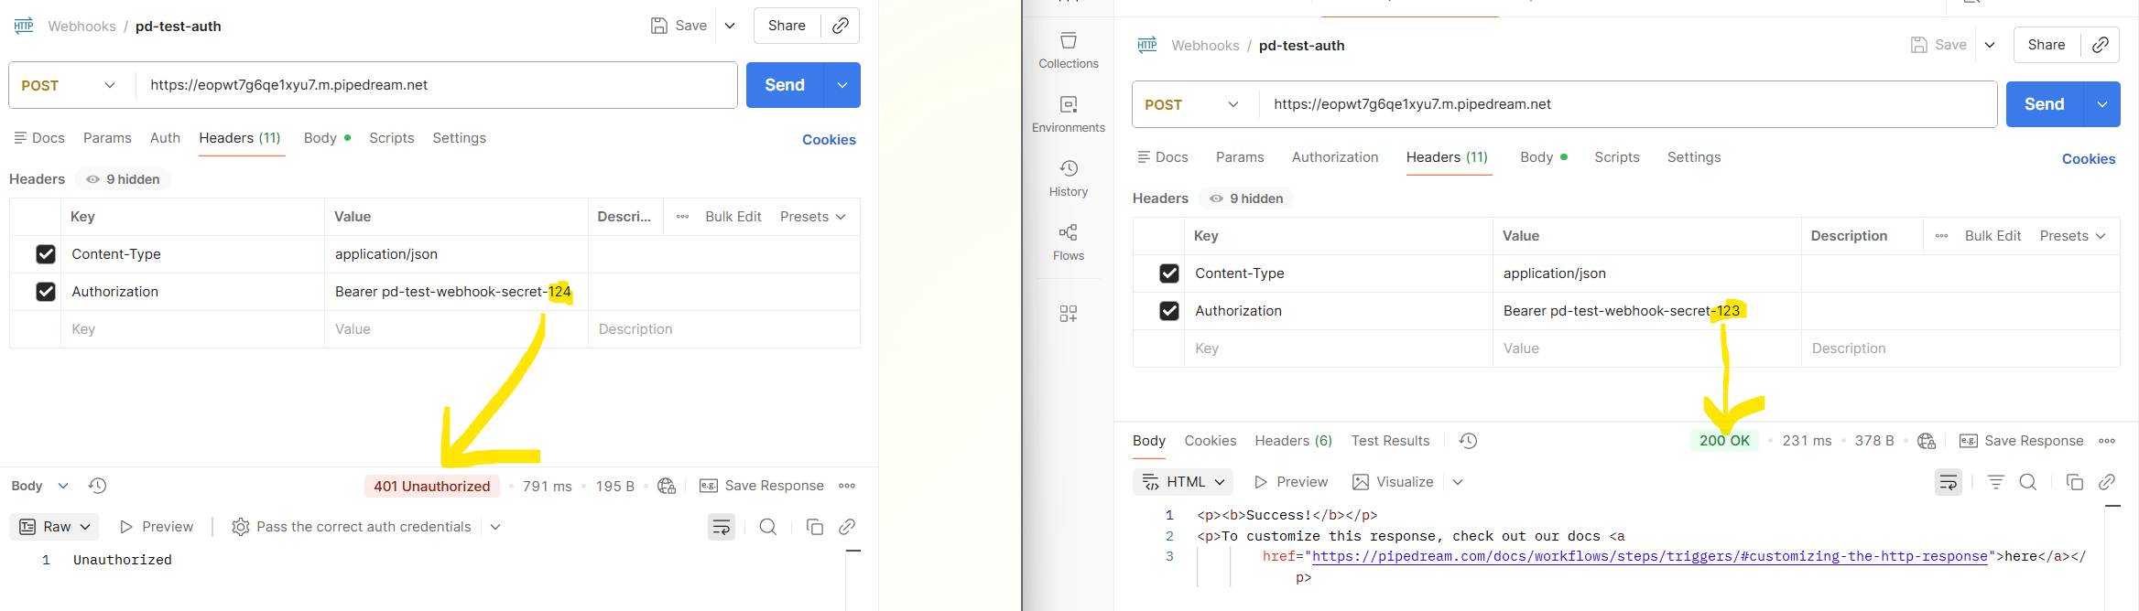
Task: Open the Presets dropdown in left window
Action: click(x=812, y=217)
